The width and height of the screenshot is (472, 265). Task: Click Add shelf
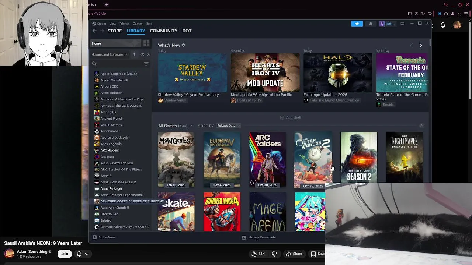[291, 117]
